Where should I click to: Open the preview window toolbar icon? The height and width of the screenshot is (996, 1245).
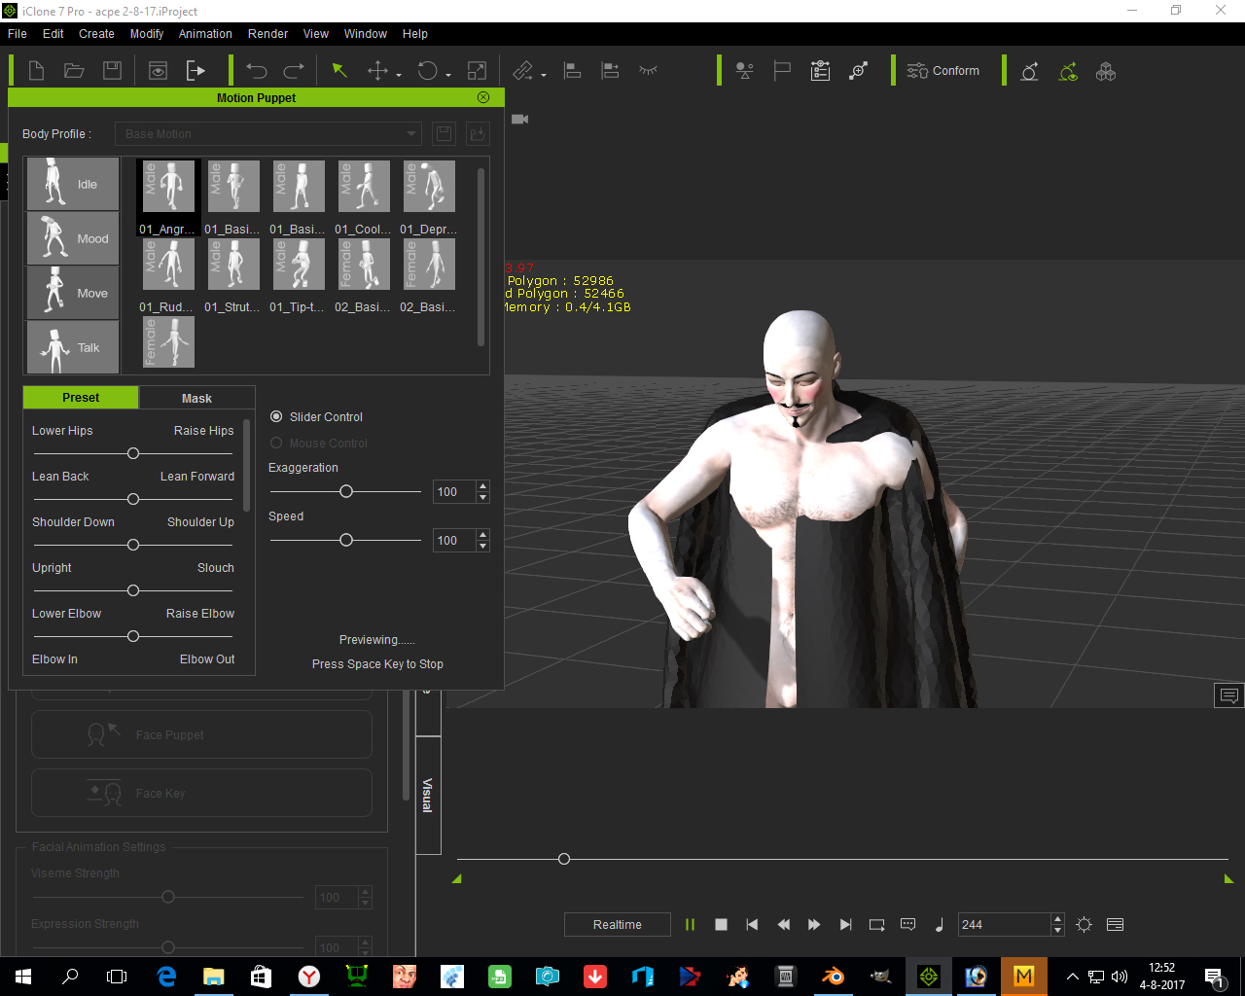(158, 71)
